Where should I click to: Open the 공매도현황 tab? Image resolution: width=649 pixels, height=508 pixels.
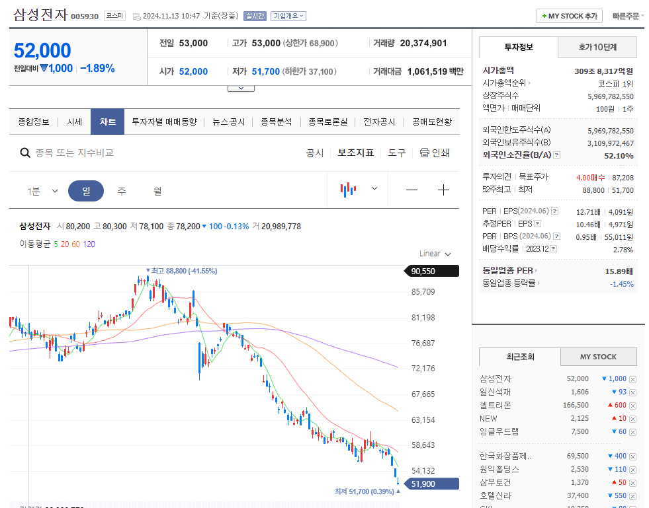pyautogui.click(x=432, y=122)
